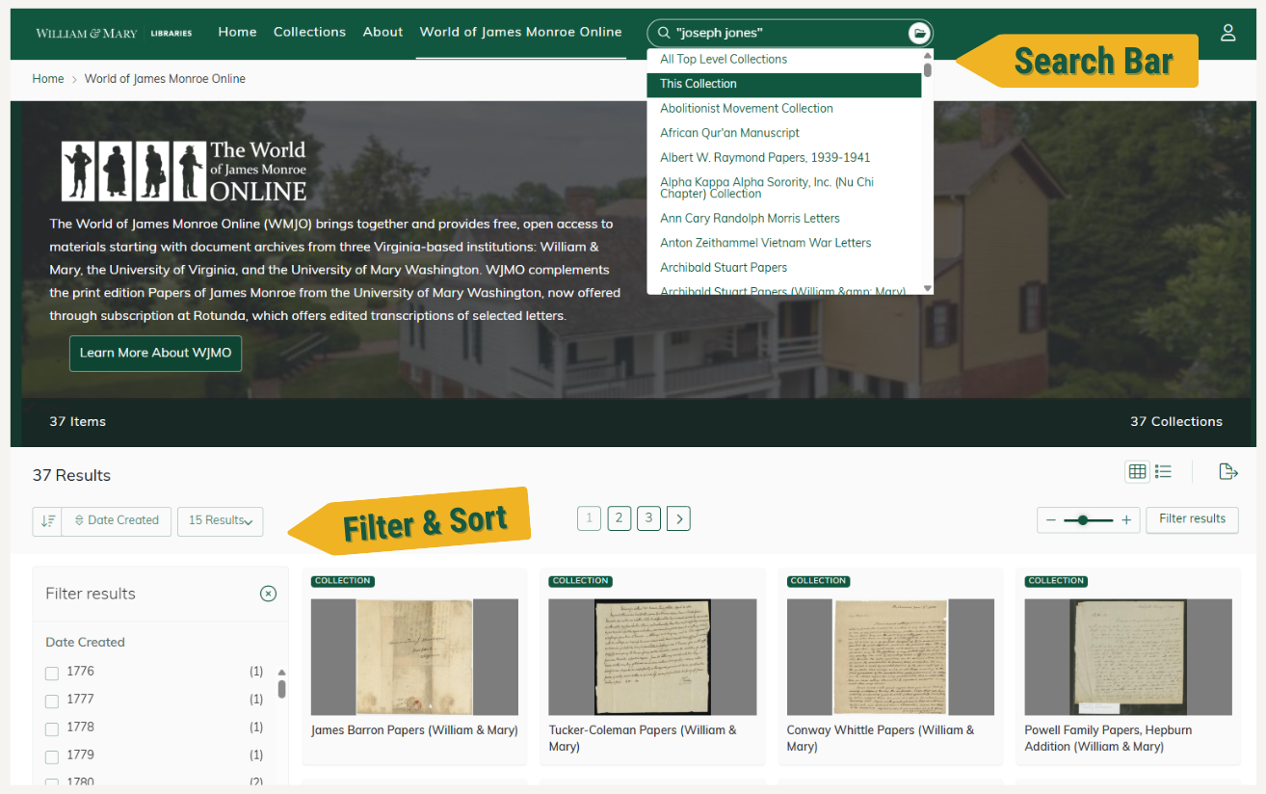
Task: Zoom in with the plus icon
Action: click(1125, 519)
